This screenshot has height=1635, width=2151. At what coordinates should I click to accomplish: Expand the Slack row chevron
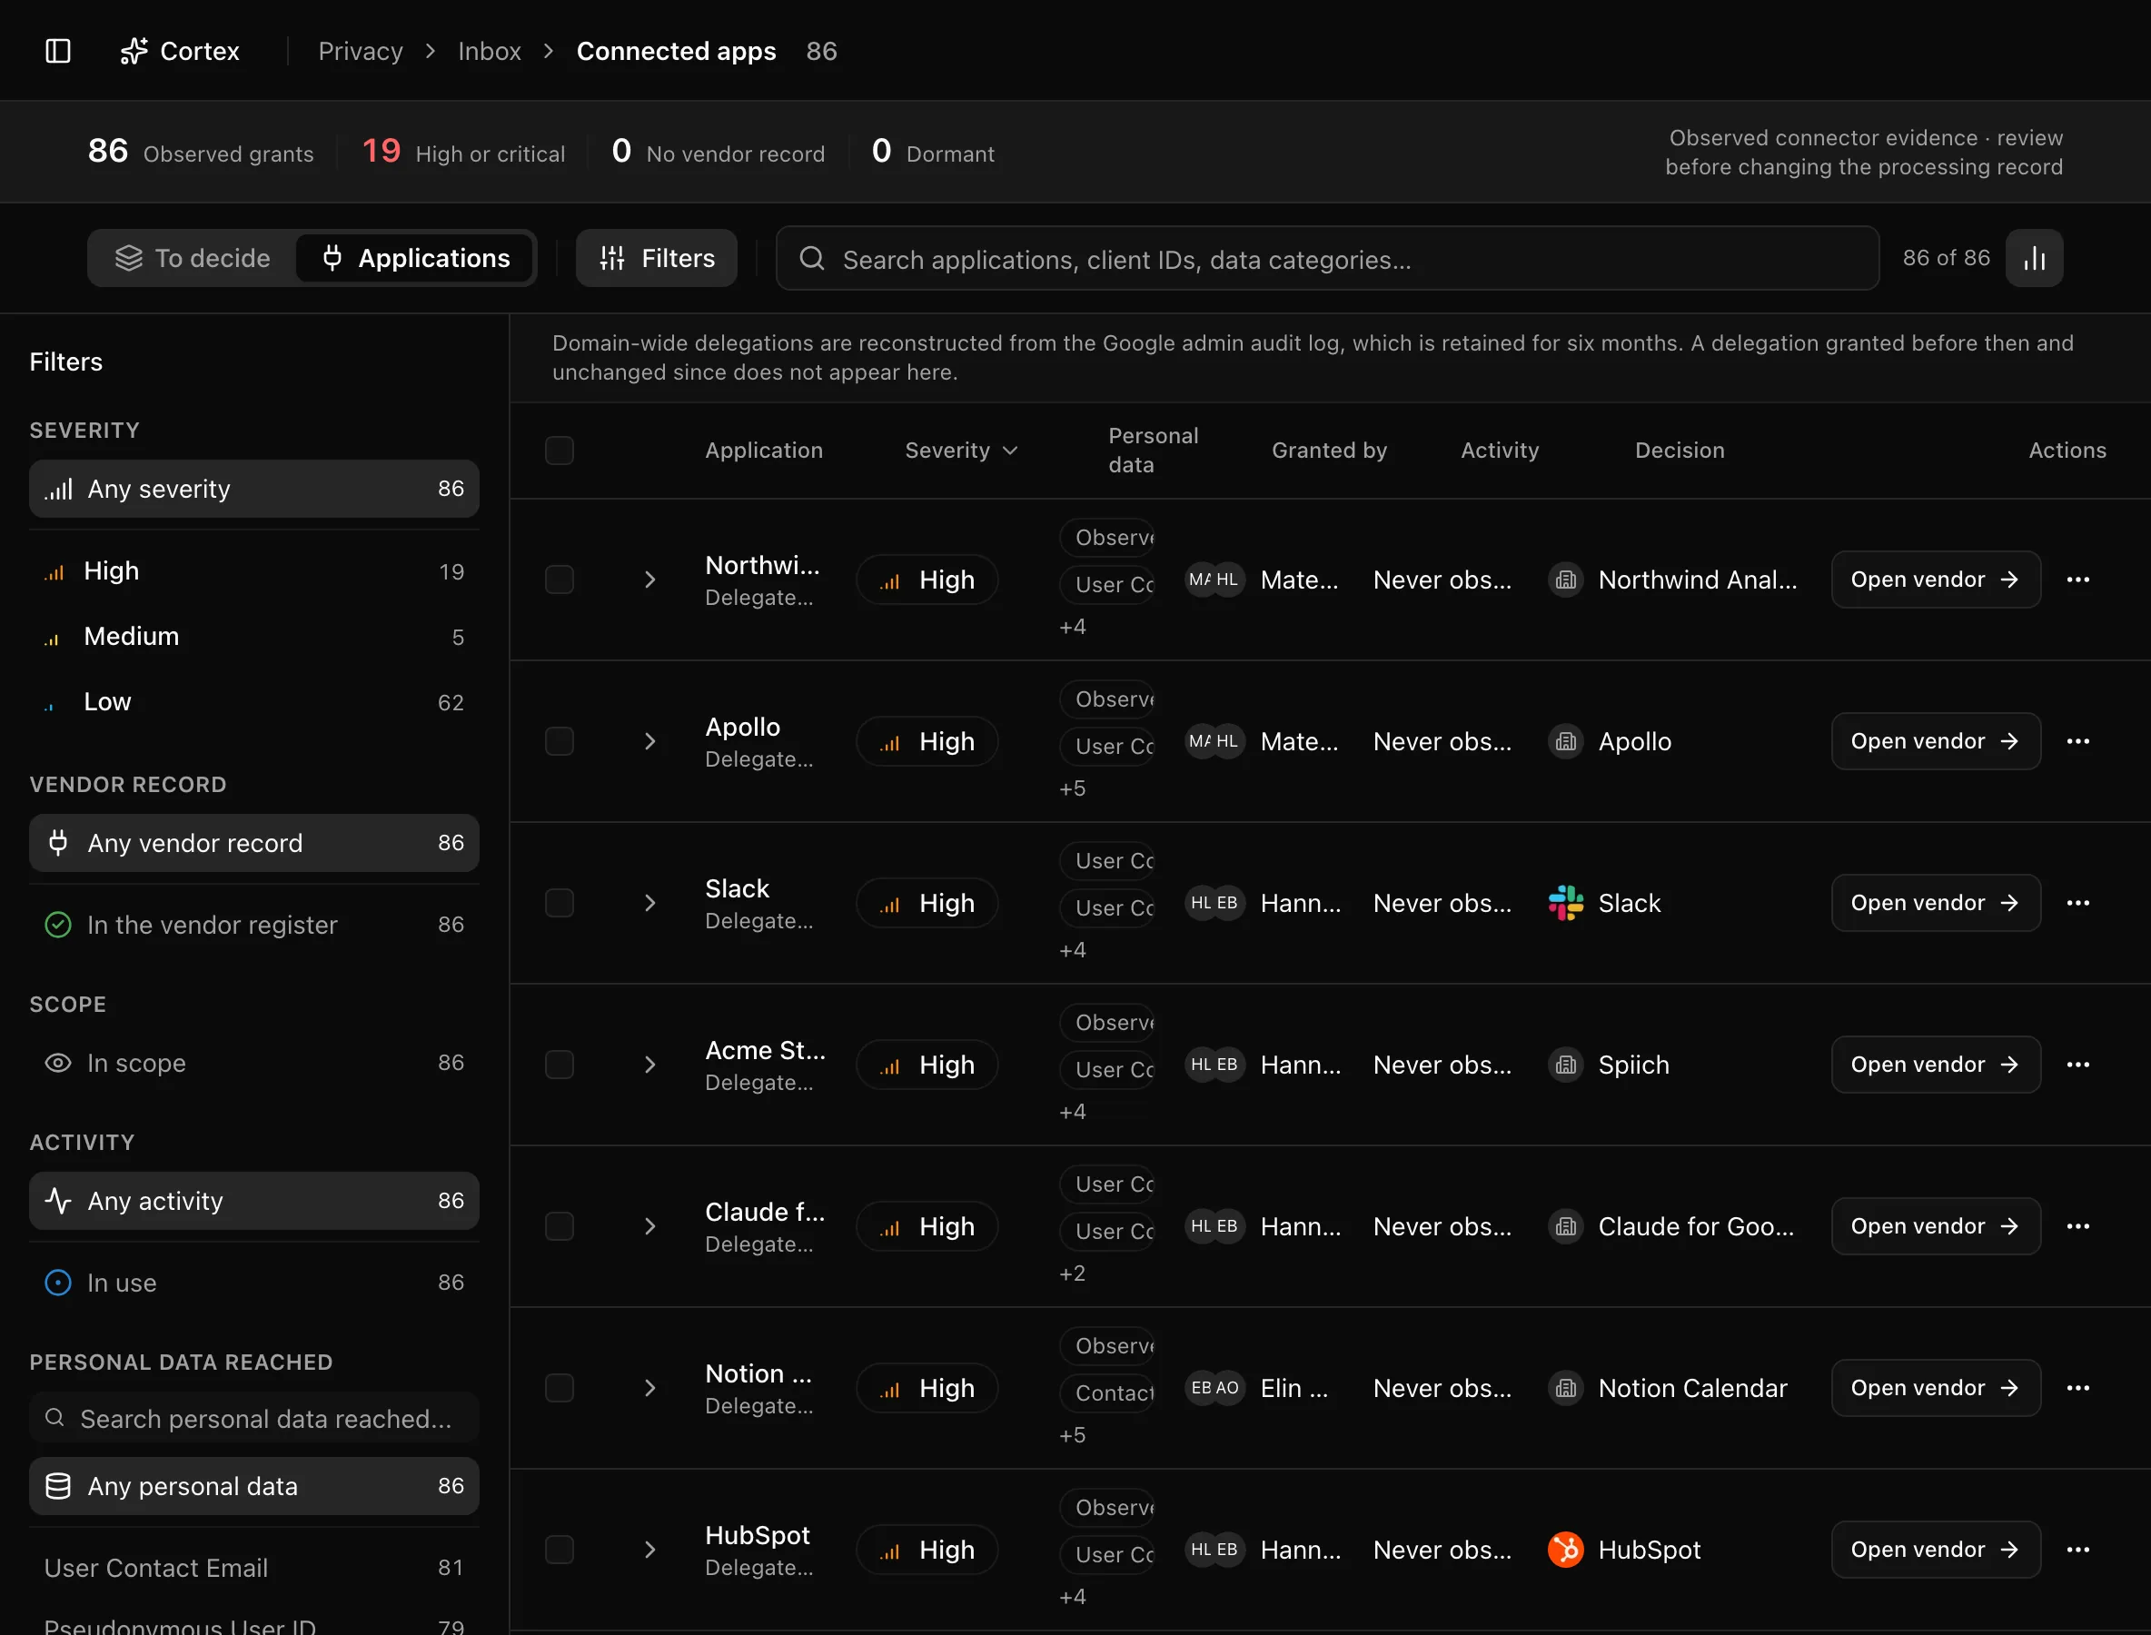coord(650,903)
